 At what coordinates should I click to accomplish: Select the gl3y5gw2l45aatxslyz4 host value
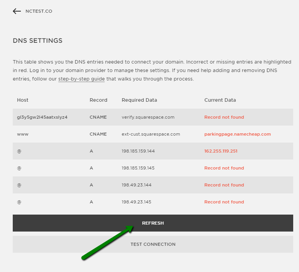[x=42, y=117]
